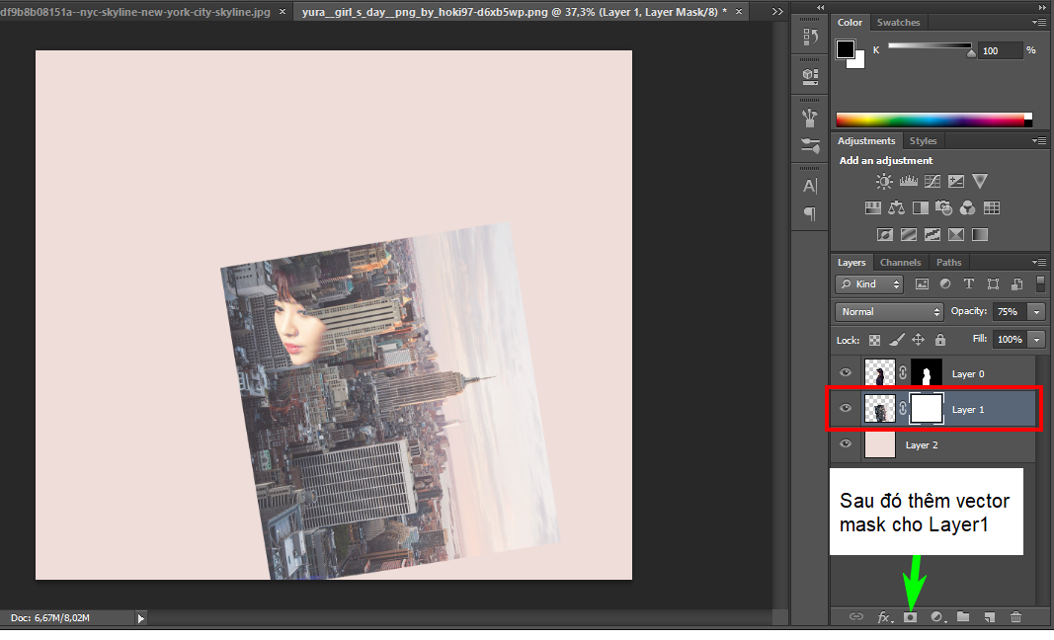Hide Layer 2 using the eye icon
Viewport: 1054px width, 640px height.
coord(846,444)
